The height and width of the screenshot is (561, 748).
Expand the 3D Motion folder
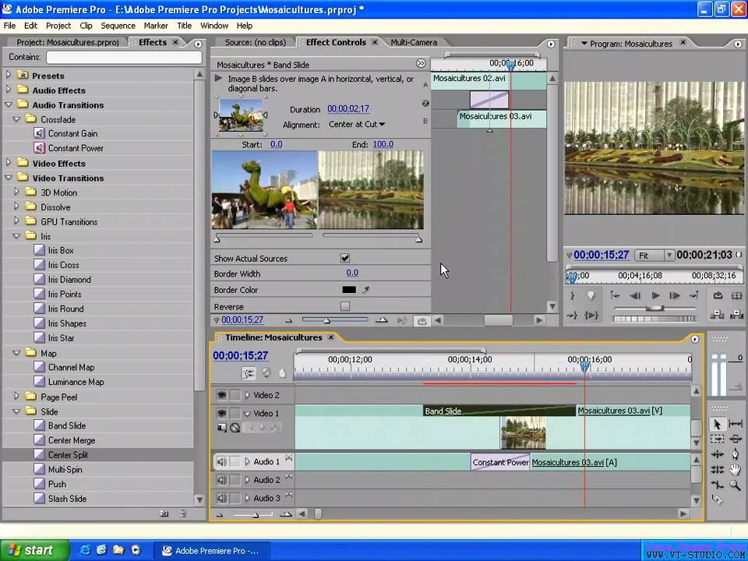tap(16, 192)
